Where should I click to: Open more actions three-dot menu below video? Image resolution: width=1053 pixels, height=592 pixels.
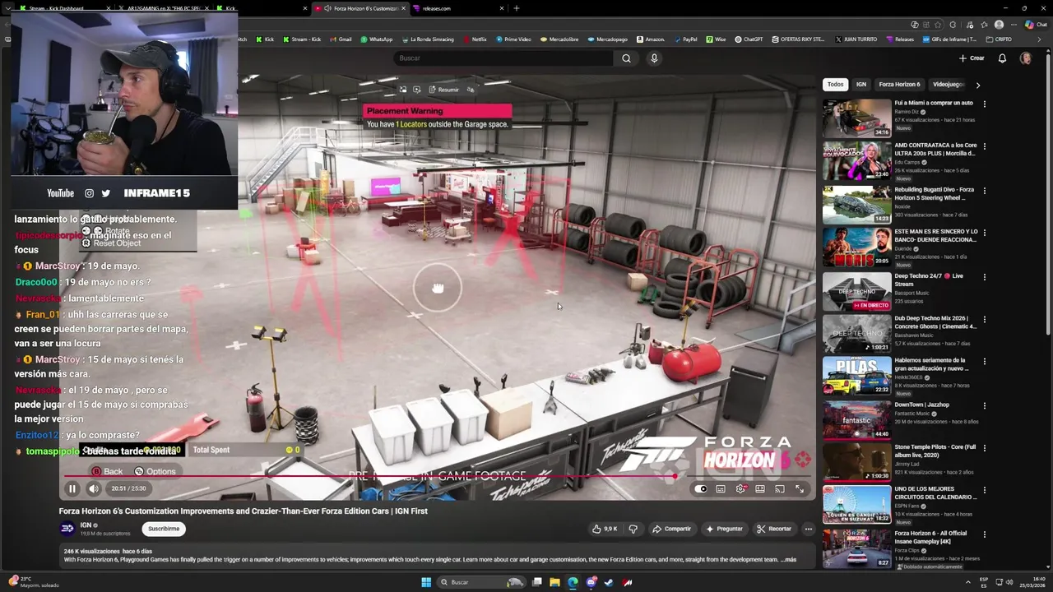(809, 529)
